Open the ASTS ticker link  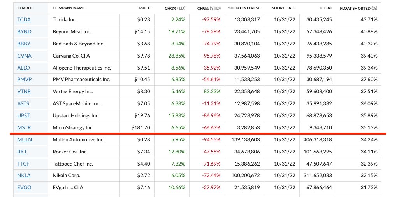point(23,104)
